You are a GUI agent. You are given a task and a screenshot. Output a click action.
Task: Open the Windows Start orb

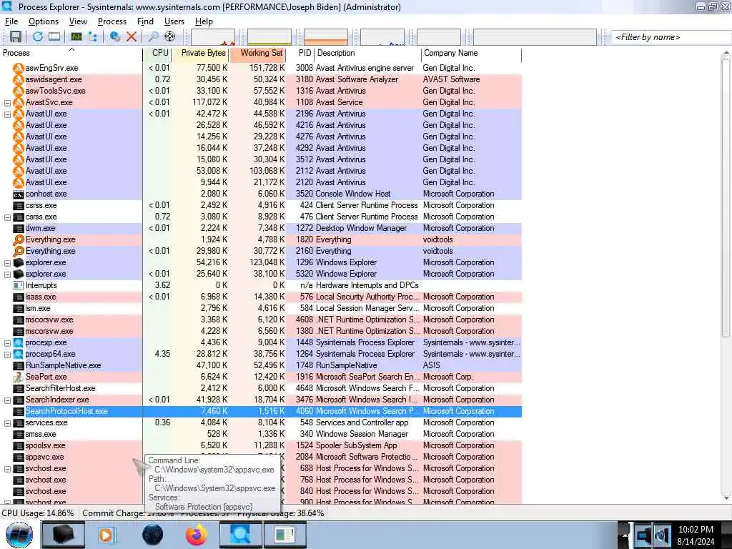19,535
